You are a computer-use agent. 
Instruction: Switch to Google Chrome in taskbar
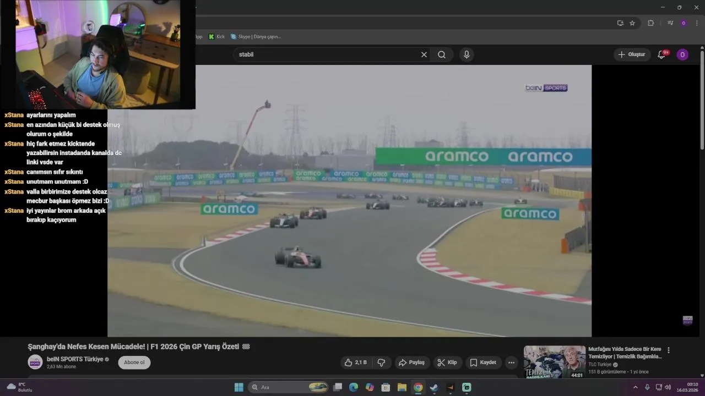point(418,387)
